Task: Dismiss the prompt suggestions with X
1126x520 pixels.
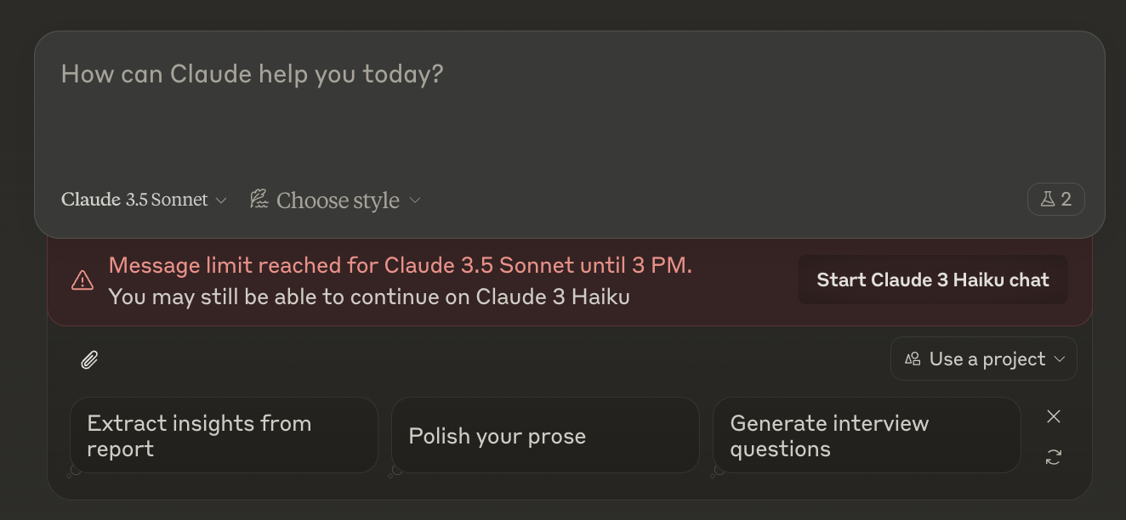Action: 1054,416
